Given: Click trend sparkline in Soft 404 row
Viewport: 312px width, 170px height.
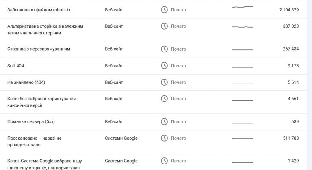Looking at the screenshot, I should [242, 67].
